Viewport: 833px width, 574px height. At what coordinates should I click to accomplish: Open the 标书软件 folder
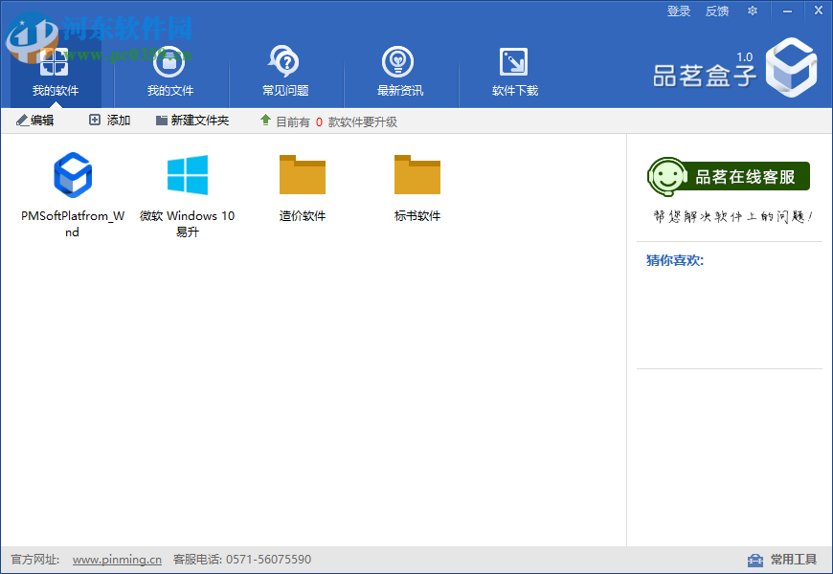click(x=417, y=176)
